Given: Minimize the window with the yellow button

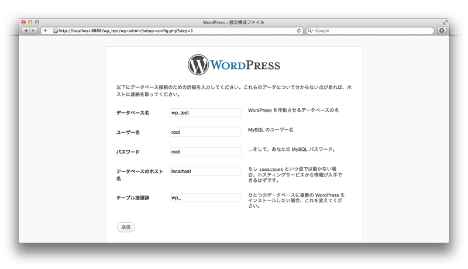Looking at the screenshot, I should (30, 22).
